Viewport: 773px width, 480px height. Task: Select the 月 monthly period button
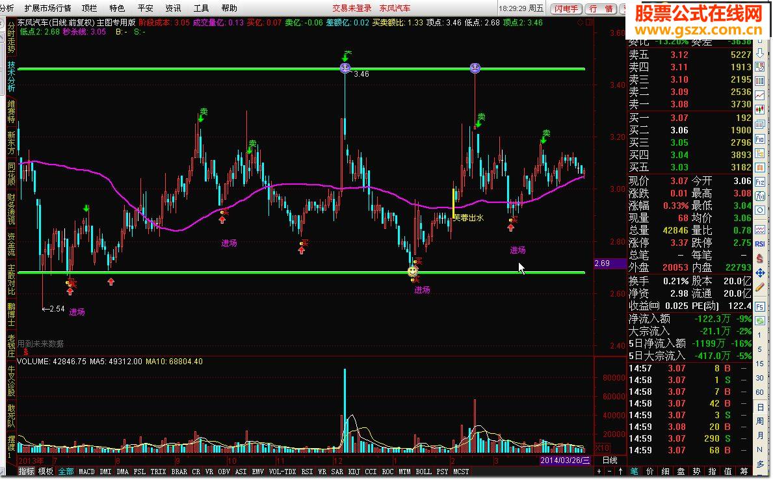coord(759,436)
